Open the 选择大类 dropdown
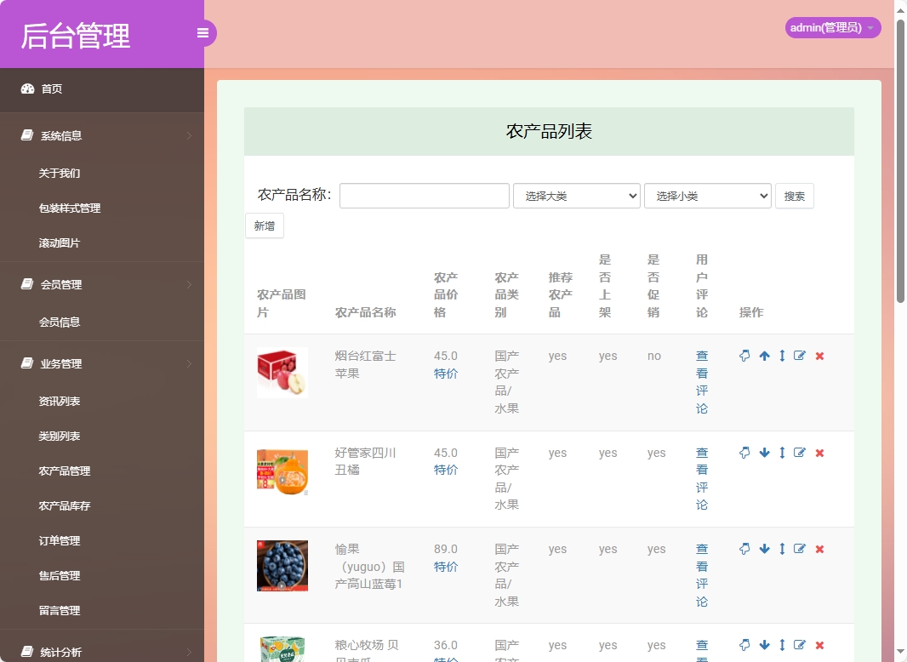Viewport: 907px width, 662px height. (x=576, y=196)
